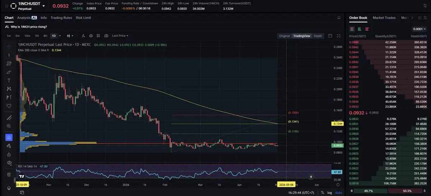Image resolution: width=431 pixels, height=196 pixels.
Task: Toggle hide all drawings eye icon
Action: pos(9,163)
